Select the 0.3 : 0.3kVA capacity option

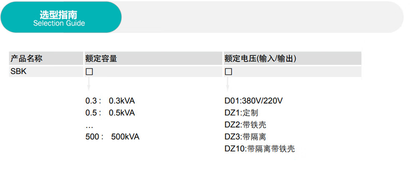tap(110, 101)
